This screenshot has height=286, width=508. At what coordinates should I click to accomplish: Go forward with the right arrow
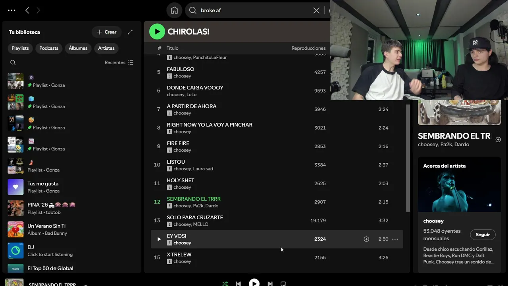point(38,10)
